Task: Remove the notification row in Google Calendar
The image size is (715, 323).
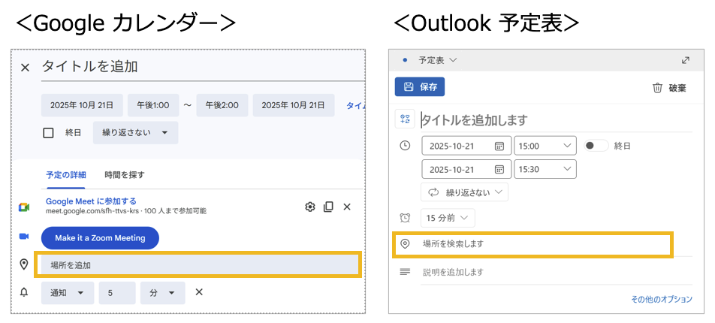Action: point(199,292)
